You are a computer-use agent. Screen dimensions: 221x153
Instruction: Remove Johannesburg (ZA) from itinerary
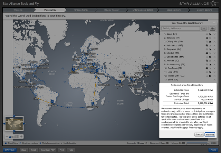tap(214, 64)
